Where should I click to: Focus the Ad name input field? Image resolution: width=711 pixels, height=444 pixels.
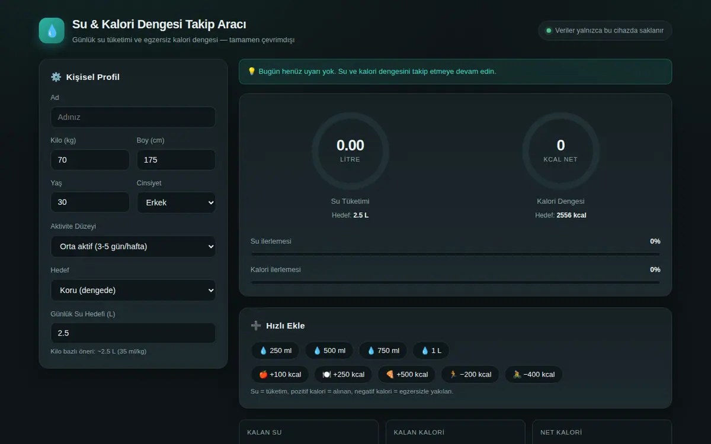click(x=133, y=117)
